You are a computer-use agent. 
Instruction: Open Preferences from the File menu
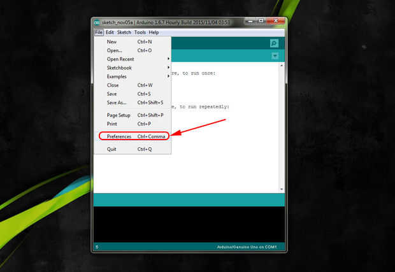click(133, 136)
